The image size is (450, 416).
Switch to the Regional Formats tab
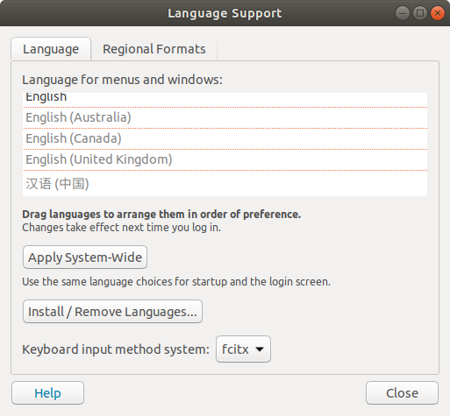click(x=154, y=49)
